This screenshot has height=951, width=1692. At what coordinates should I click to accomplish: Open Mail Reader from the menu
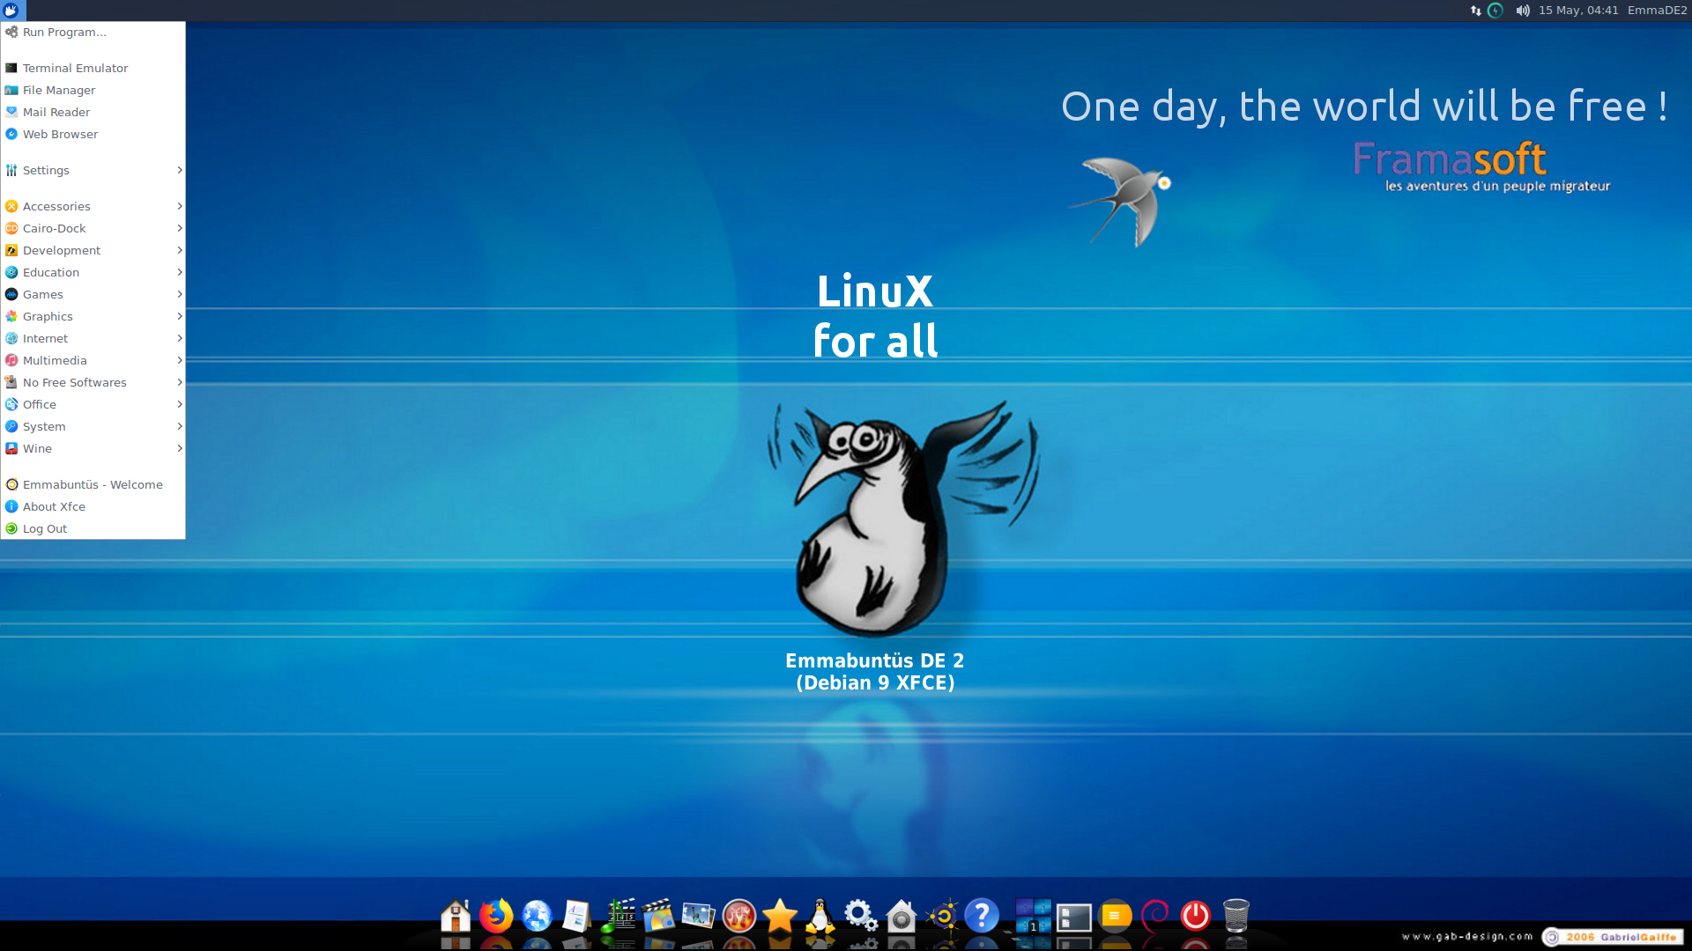[93, 112]
